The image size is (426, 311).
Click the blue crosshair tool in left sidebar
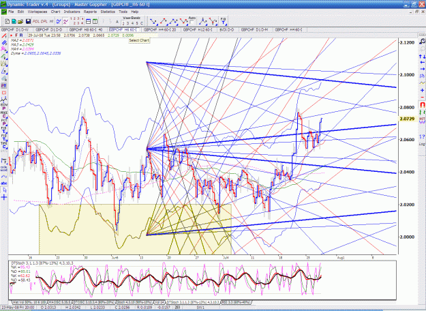(4, 197)
